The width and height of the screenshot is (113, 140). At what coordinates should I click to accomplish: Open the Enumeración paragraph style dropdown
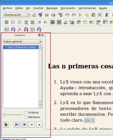point(17,15)
